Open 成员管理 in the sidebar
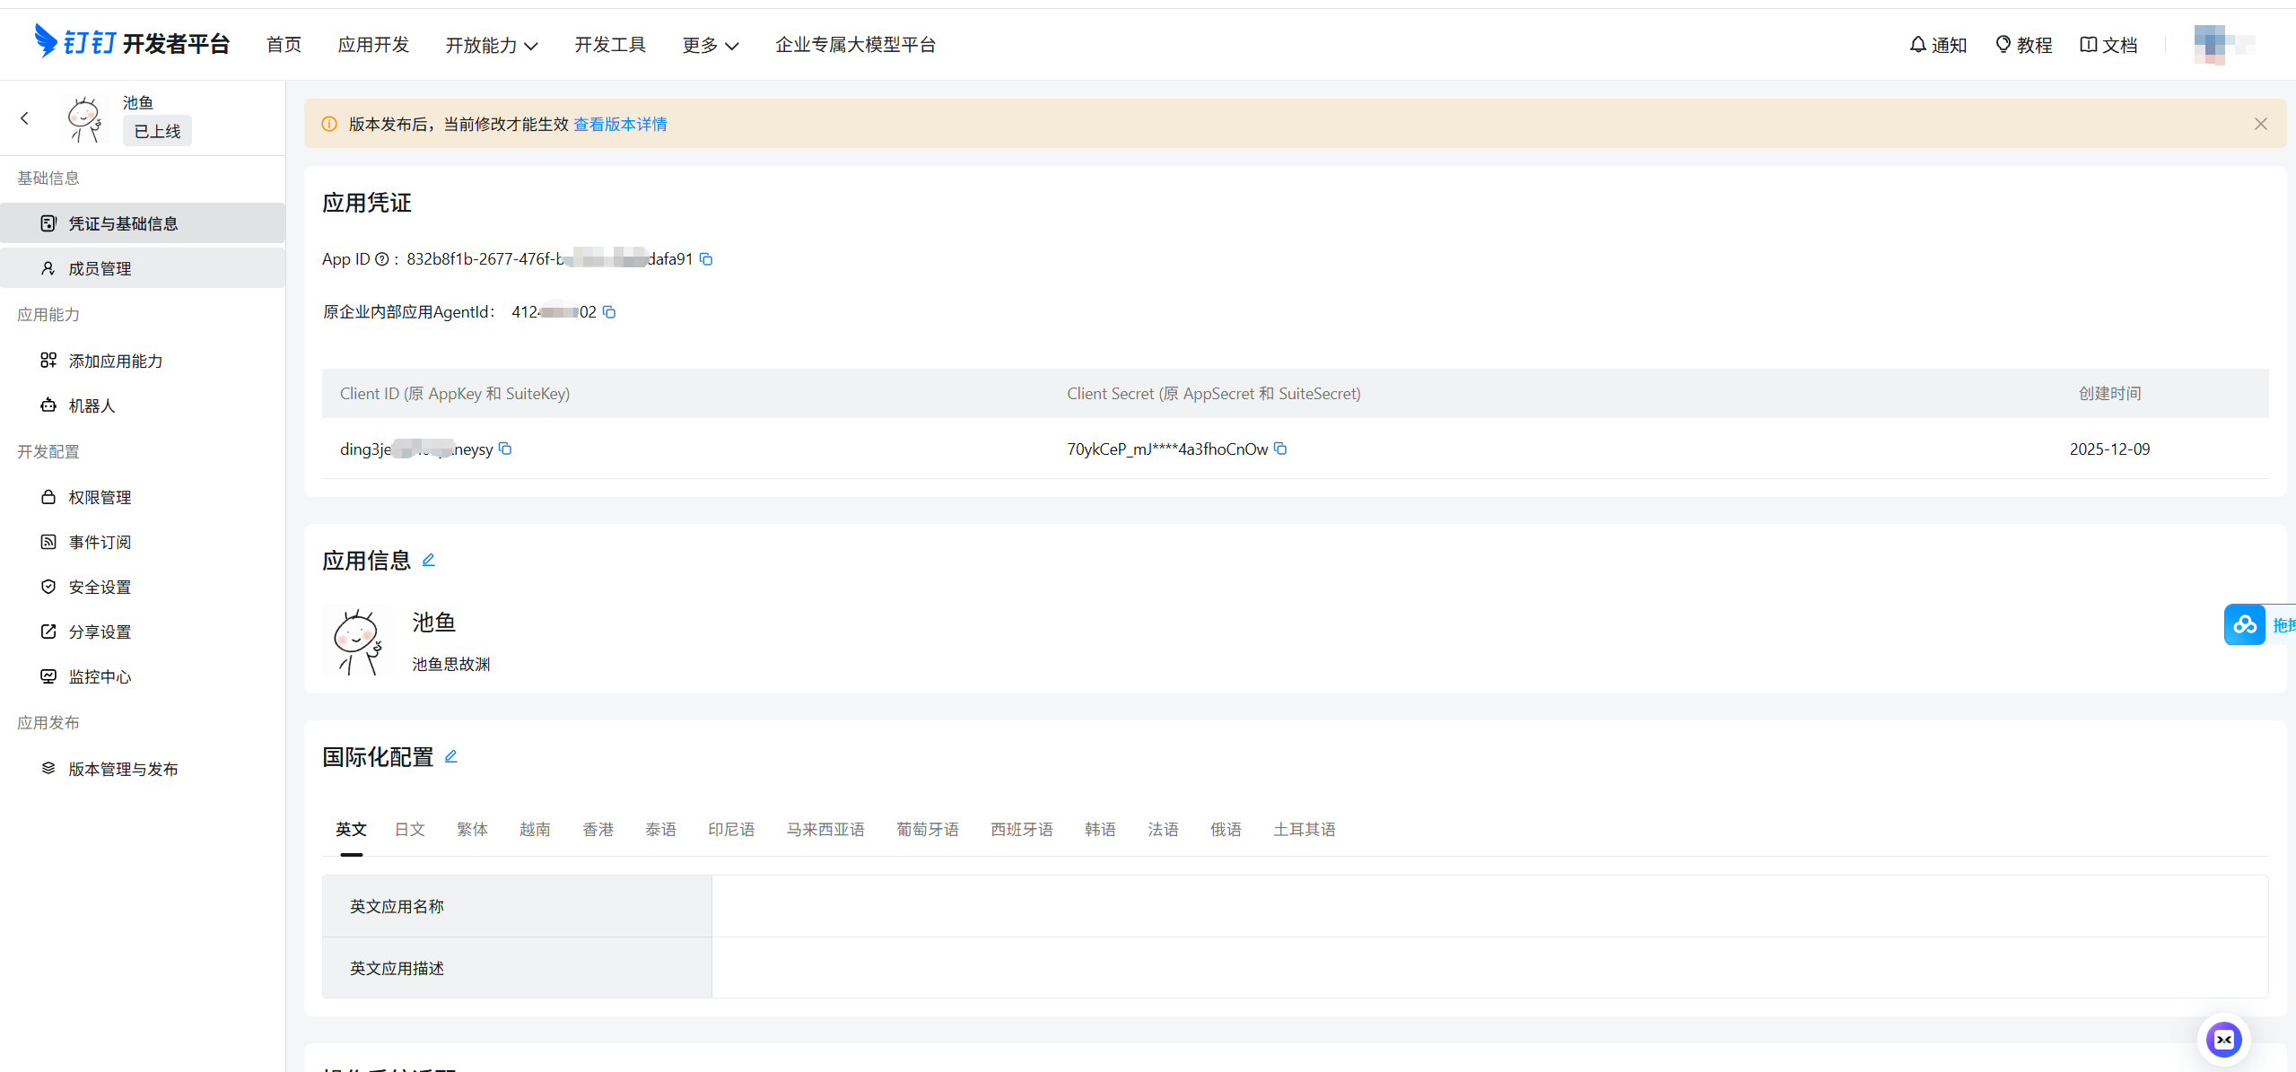This screenshot has width=2296, height=1072. click(100, 268)
